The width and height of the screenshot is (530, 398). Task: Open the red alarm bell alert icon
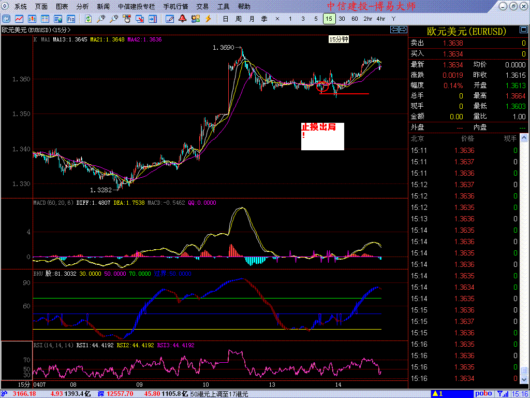point(183,19)
